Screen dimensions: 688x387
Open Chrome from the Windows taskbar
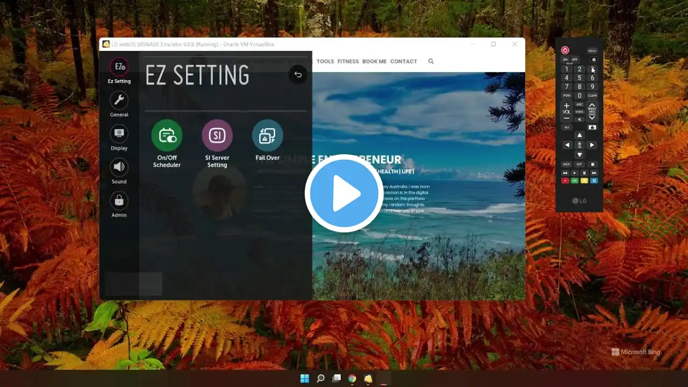352,378
